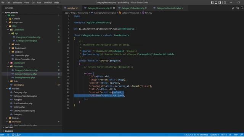Toggle primary side bar layout icon
Screen dimensions: 244x137
click(212, 3)
